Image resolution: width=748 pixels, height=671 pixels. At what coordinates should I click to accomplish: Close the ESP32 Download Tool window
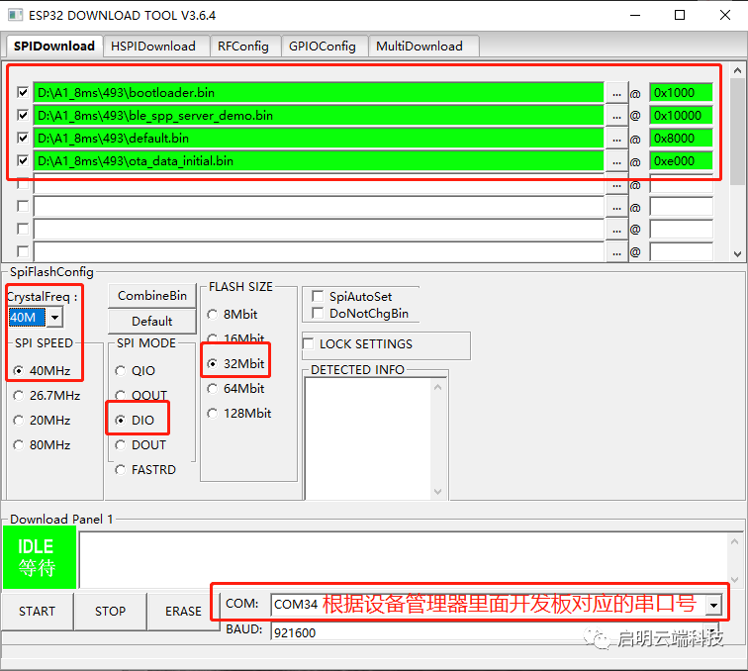(x=725, y=15)
